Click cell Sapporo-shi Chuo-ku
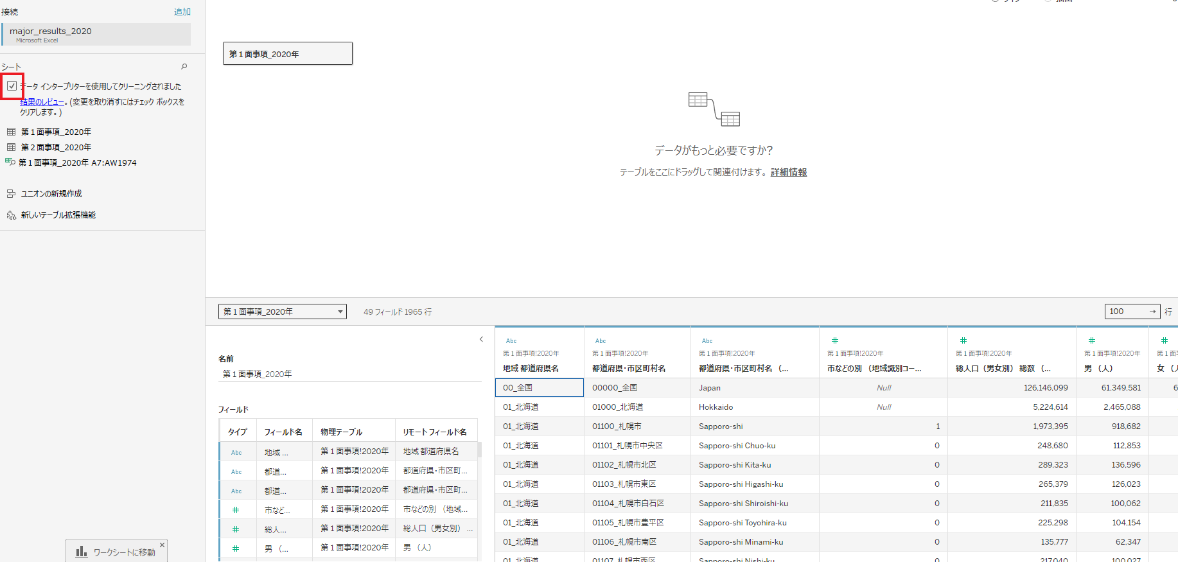The image size is (1178, 562). 755,445
